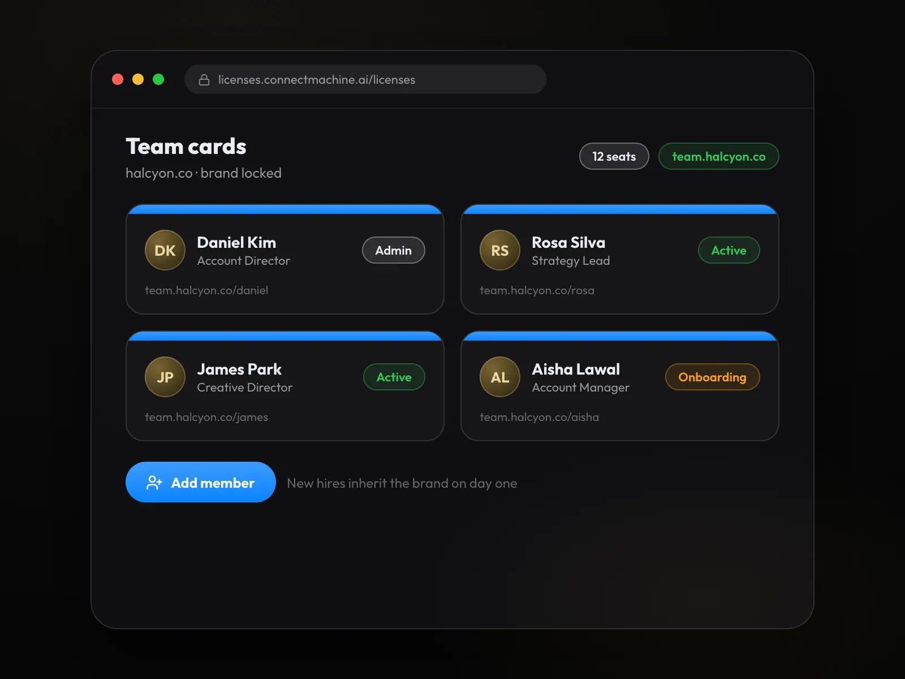Select the AL avatar of Aisha Lawal
Image resolution: width=905 pixels, height=679 pixels.
[500, 377]
